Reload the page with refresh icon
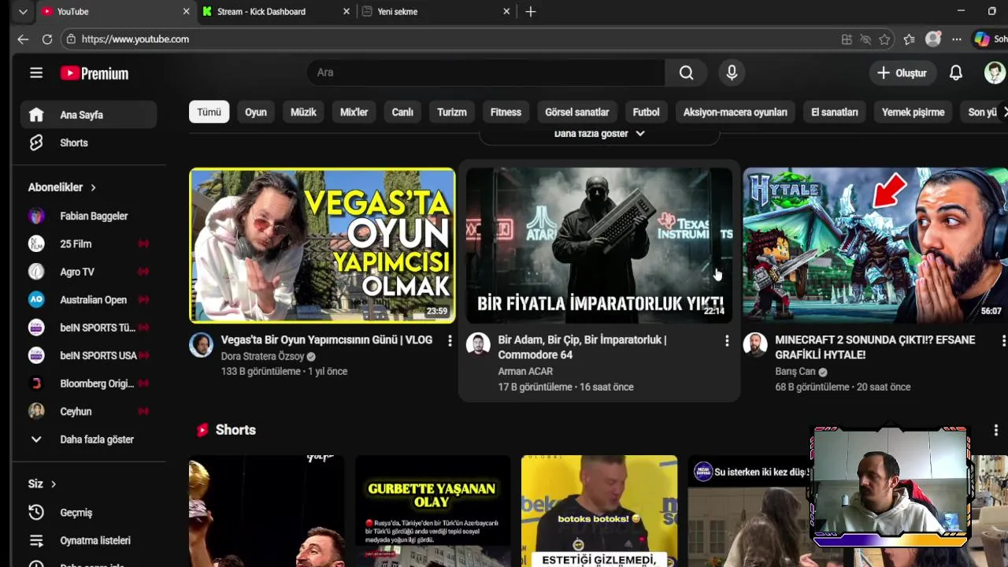The height and width of the screenshot is (567, 1008). (47, 39)
